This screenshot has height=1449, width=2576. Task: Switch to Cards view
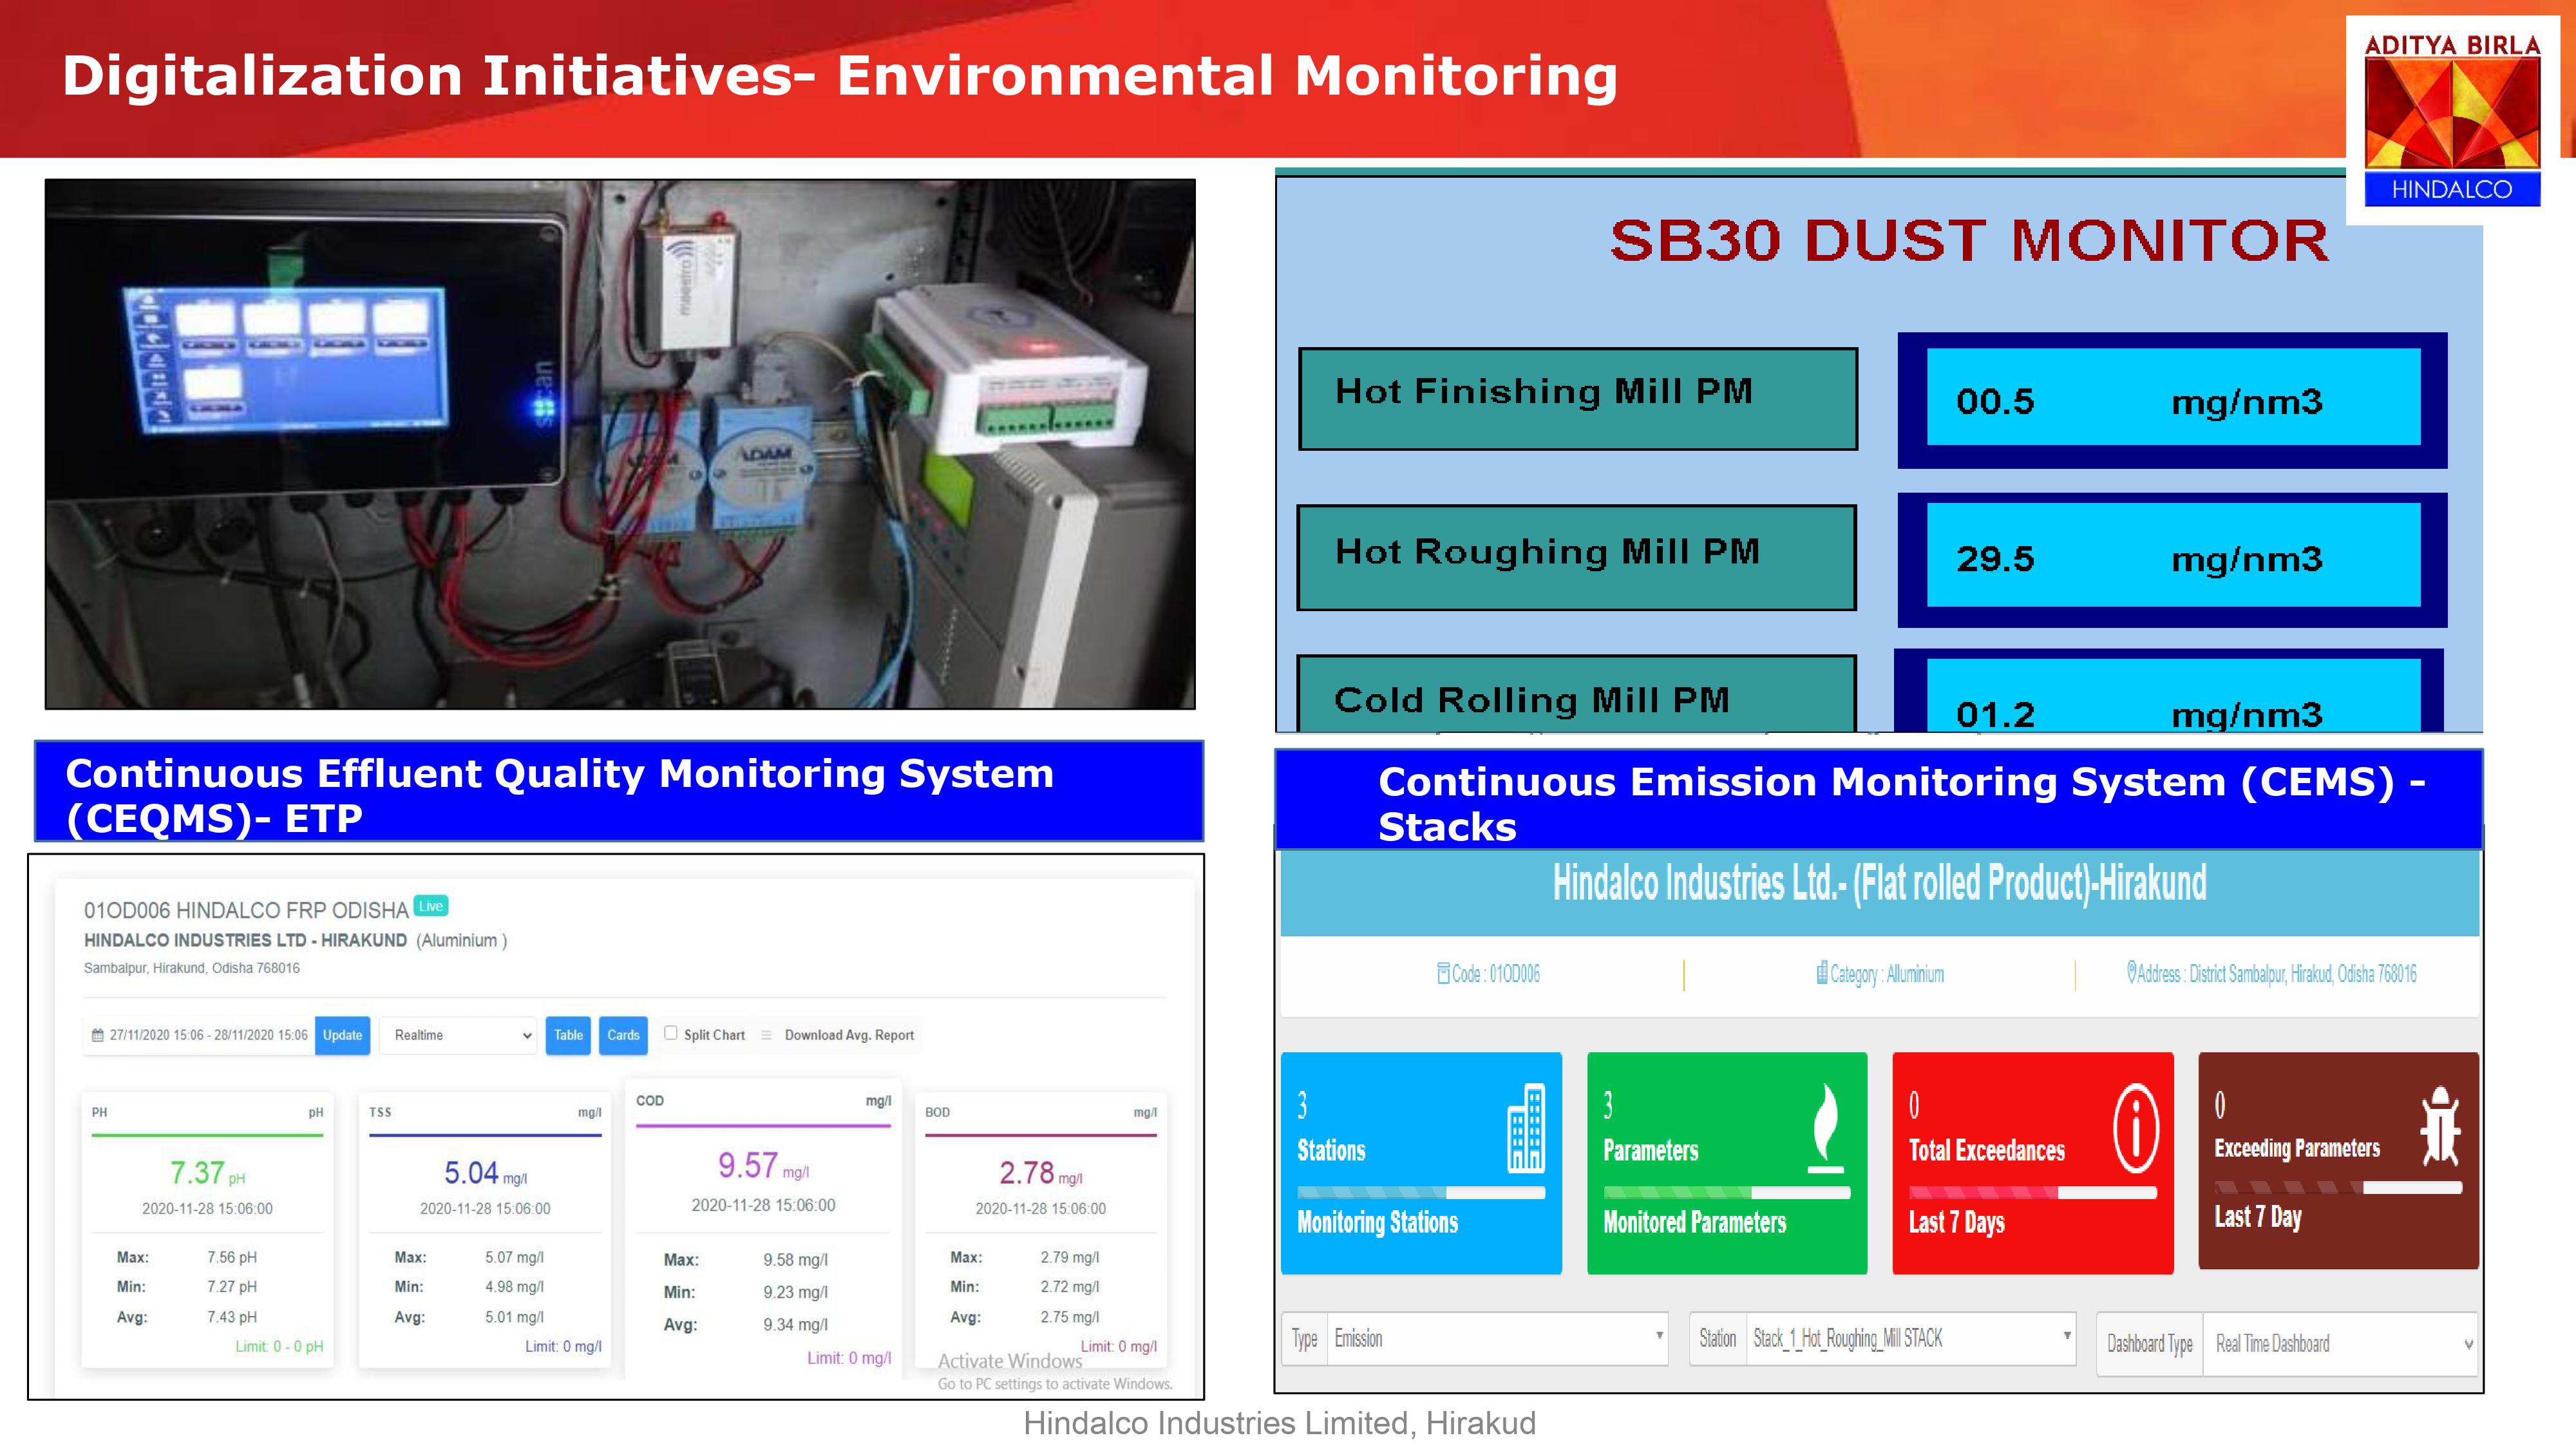tap(623, 1035)
